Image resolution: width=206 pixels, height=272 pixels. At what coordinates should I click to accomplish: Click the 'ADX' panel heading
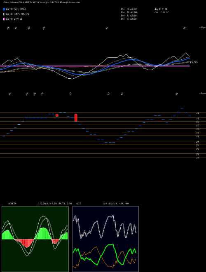78,204
